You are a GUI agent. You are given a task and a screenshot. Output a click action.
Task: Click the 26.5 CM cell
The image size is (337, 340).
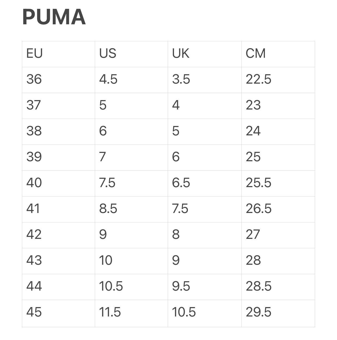pyautogui.click(x=258, y=209)
